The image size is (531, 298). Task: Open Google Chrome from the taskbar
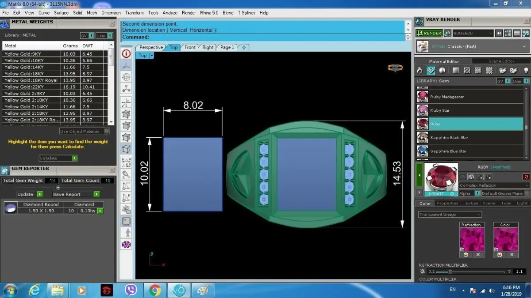(155, 290)
